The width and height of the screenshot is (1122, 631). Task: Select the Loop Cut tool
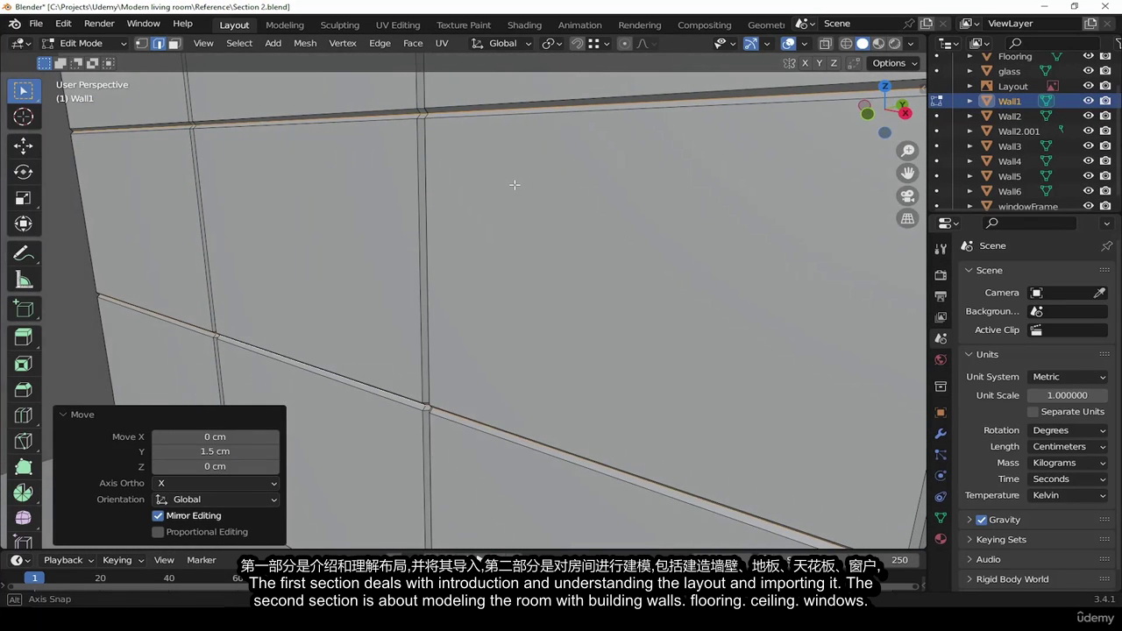[24, 415]
